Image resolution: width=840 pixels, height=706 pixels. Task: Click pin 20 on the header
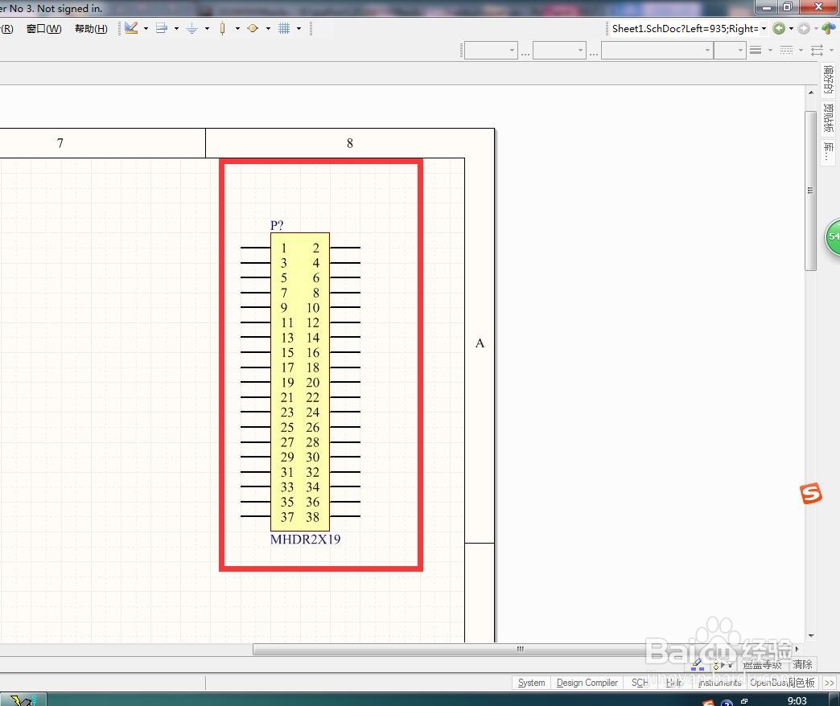(x=345, y=382)
